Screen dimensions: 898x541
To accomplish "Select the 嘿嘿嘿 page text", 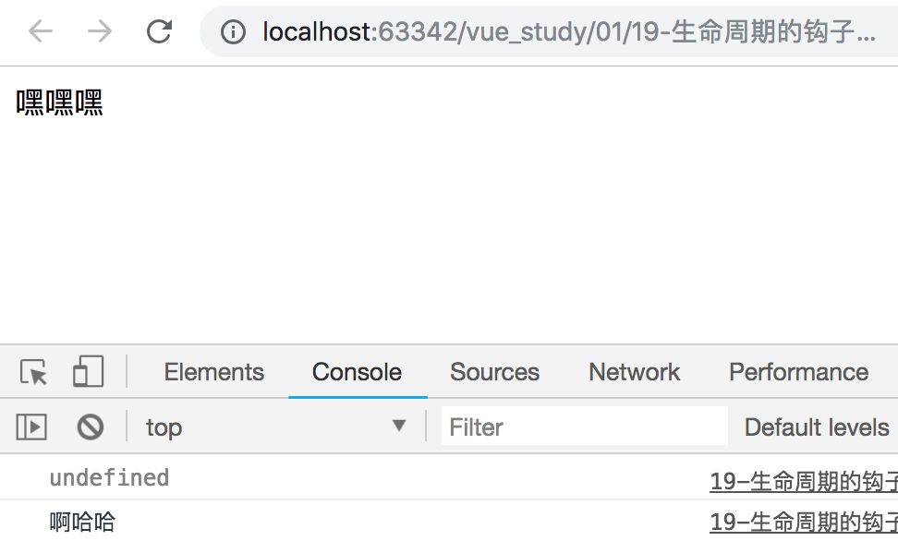I will click(59, 103).
